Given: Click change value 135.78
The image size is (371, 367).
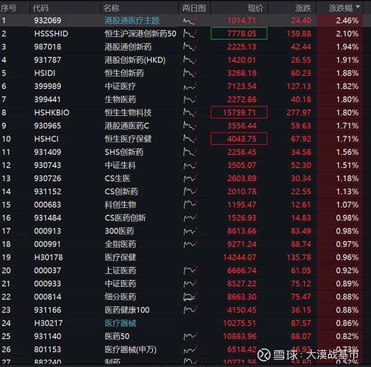Looking at the screenshot, I should (x=299, y=257).
